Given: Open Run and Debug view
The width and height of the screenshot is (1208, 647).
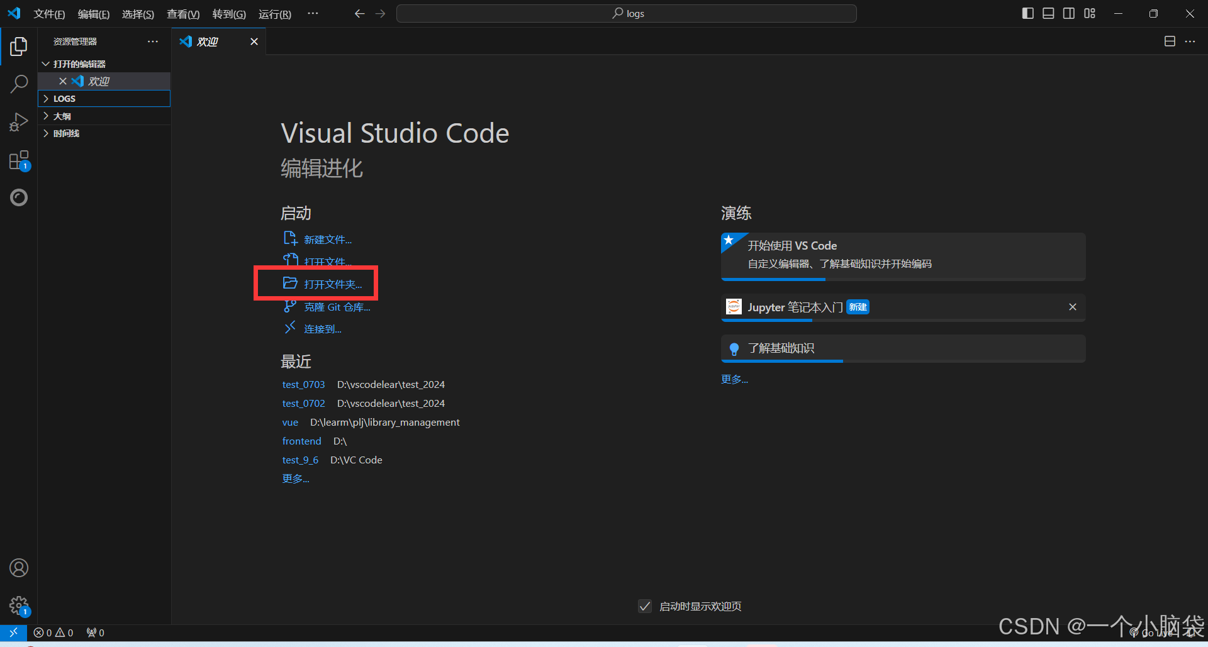Looking at the screenshot, I should [x=19, y=122].
